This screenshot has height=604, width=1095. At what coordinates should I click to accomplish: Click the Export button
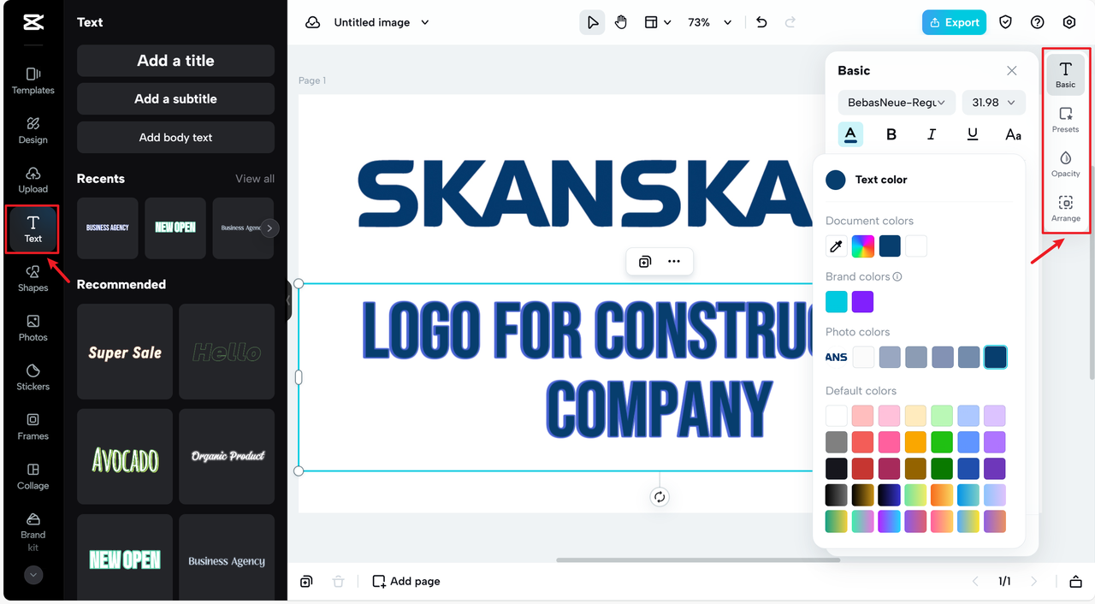954,22
